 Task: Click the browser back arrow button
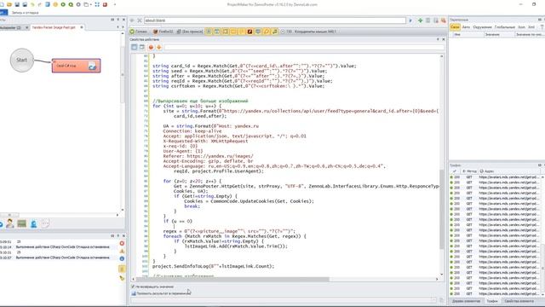pyautogui.click(x=132, y=20)
